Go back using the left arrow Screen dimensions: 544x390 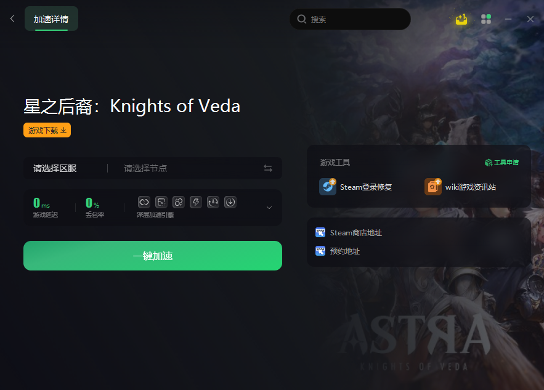tap(12, 18)
